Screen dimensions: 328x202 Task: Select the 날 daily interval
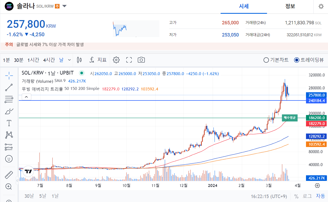tap(61, 60)
